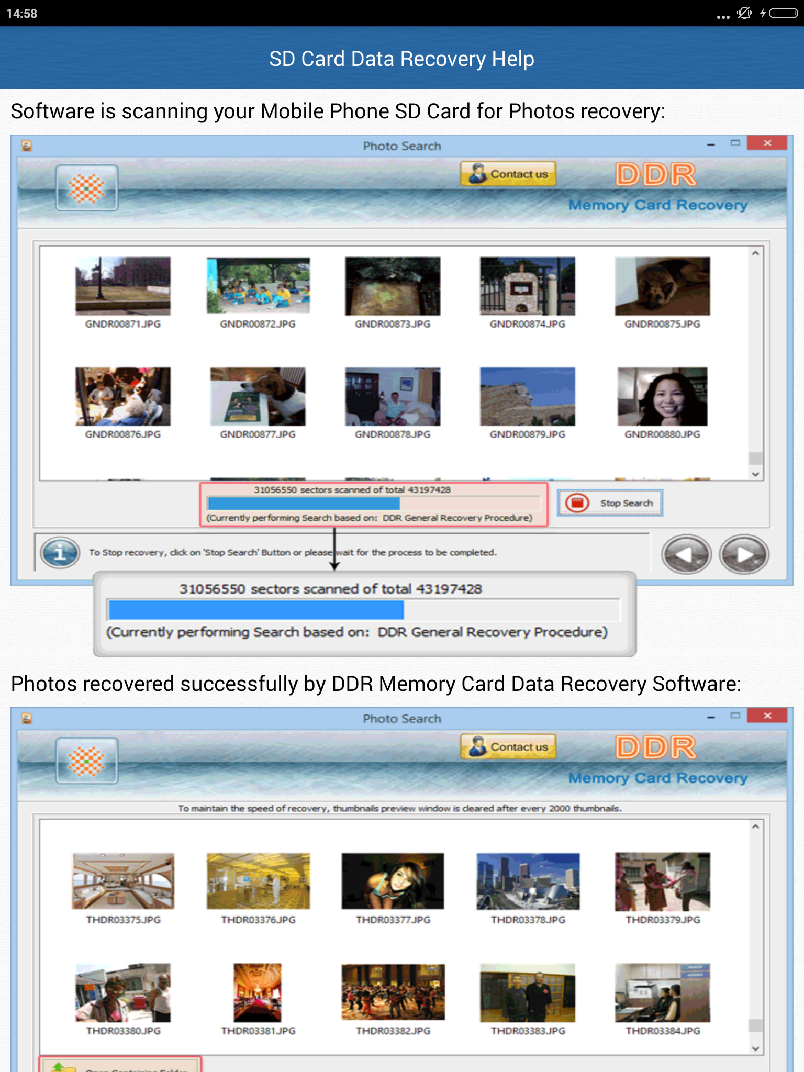Select thumbnail GNDR00880.JPG portrait
This screenshot has height=1072, width=804.
click(x=662, y=396)
